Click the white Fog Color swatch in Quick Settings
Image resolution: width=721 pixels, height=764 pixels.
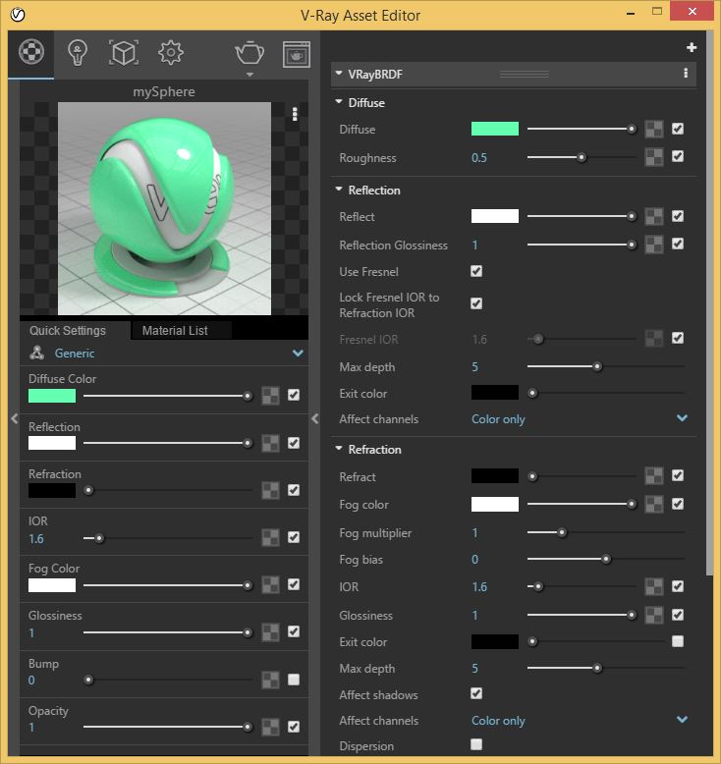(x=52, y=585)
